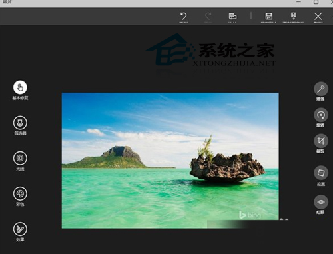Click the greyed-out redo arrow icon
333x254 pixels.
tap(208, 17)
